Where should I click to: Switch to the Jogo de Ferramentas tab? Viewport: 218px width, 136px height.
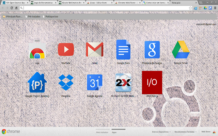43,3
